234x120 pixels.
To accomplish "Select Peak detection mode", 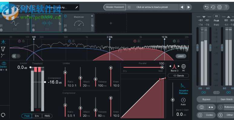I will point(27,116).
